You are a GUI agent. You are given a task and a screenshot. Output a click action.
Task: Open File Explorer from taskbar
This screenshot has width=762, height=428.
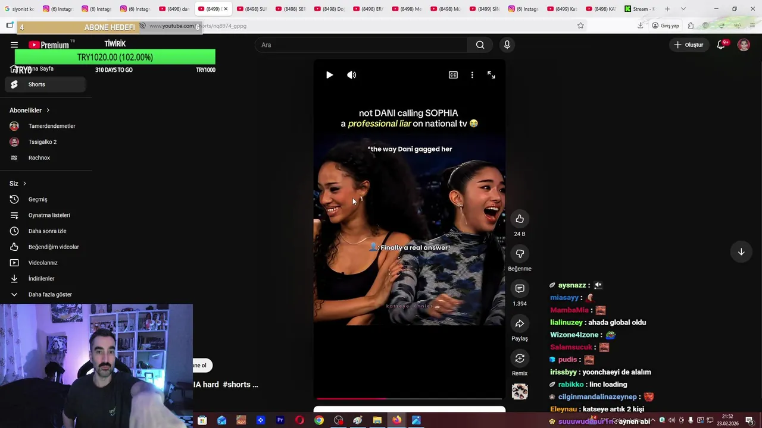pos(377,420)
